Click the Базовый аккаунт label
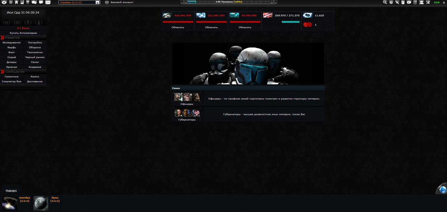 click(122, 2)
